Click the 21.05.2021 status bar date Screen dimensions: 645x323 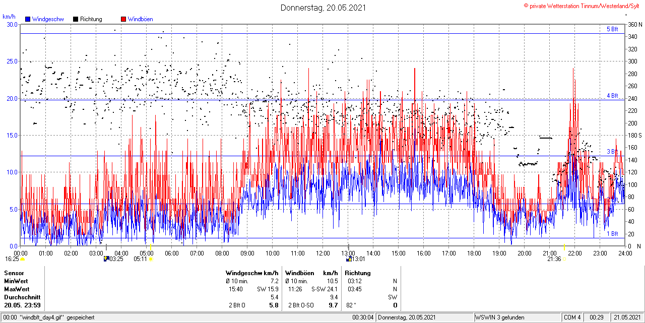tap(627, 317)
